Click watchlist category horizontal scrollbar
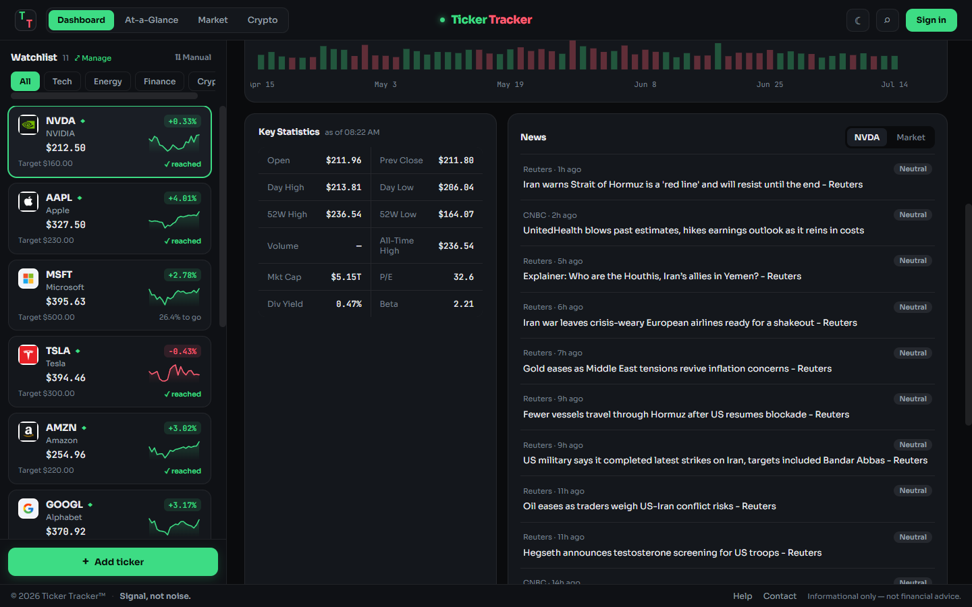Screen dimensions: 972x607 coord(104,96)
